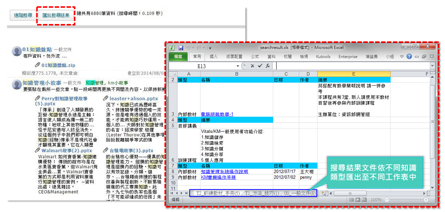
Task: Click the Undo icon in Excel title bar
Action: (x=188, y=48)
